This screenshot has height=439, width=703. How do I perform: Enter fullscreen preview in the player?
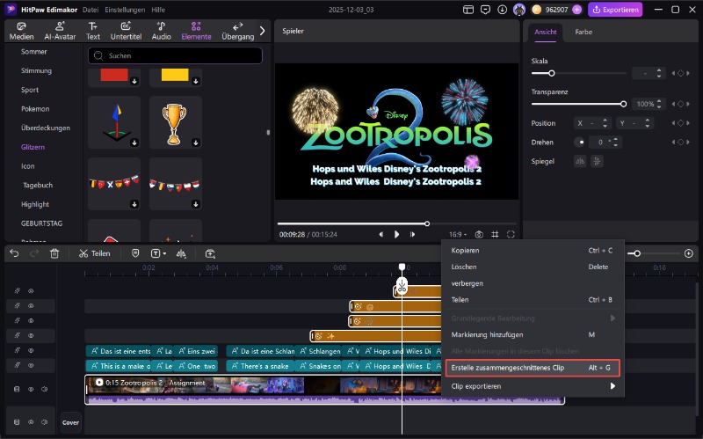pos(511,235)
